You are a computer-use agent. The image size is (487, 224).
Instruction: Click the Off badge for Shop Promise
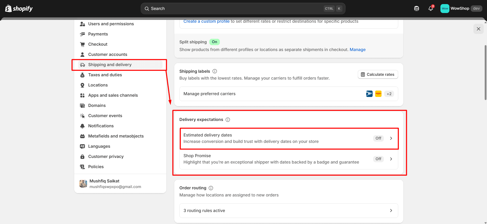(378, 159)
